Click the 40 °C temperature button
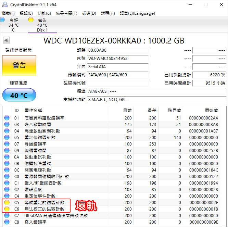 point(19,95)
